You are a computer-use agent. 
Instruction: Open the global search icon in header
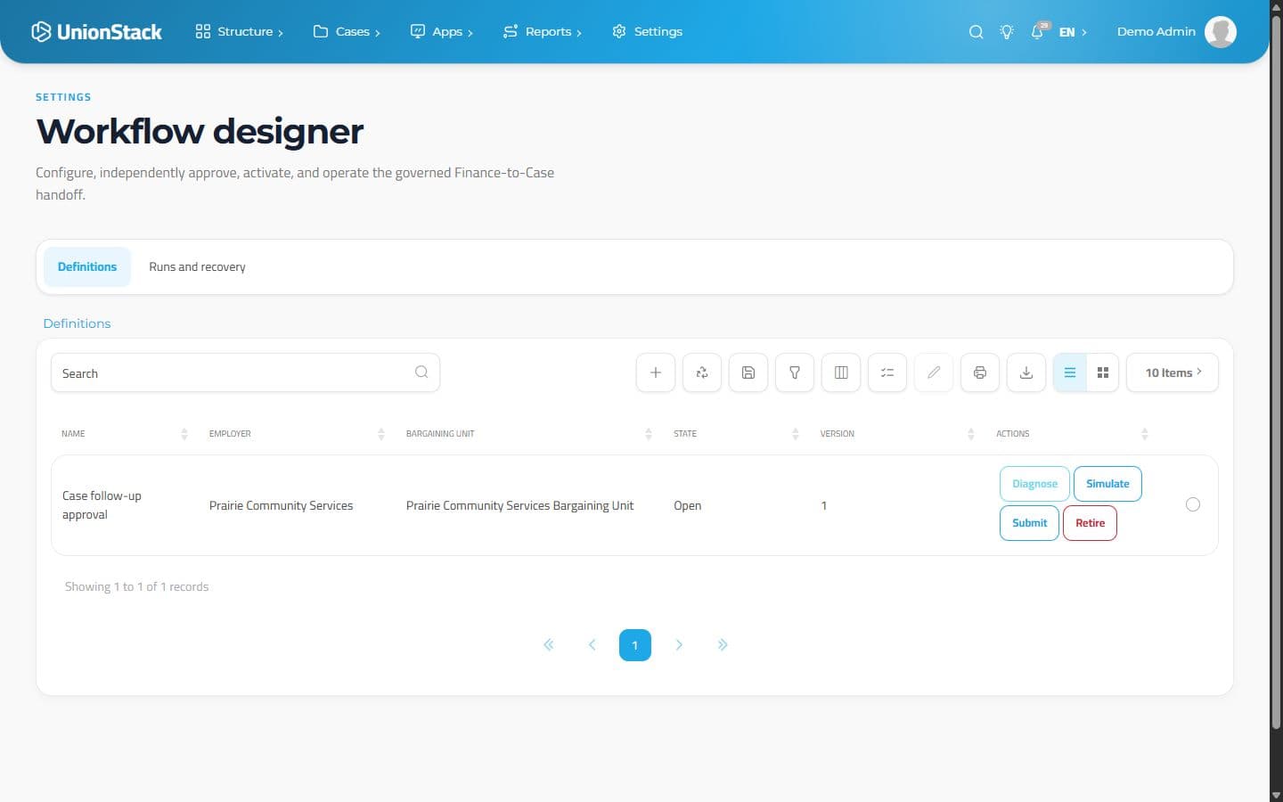pos(976,32)
